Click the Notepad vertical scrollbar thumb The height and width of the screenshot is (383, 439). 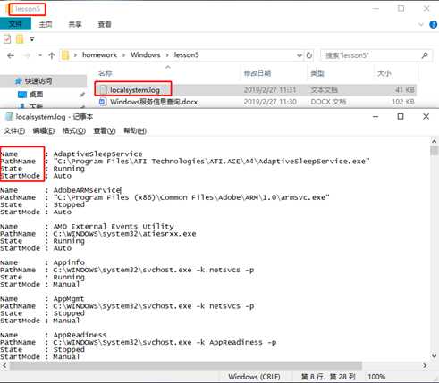click(435, 151)
